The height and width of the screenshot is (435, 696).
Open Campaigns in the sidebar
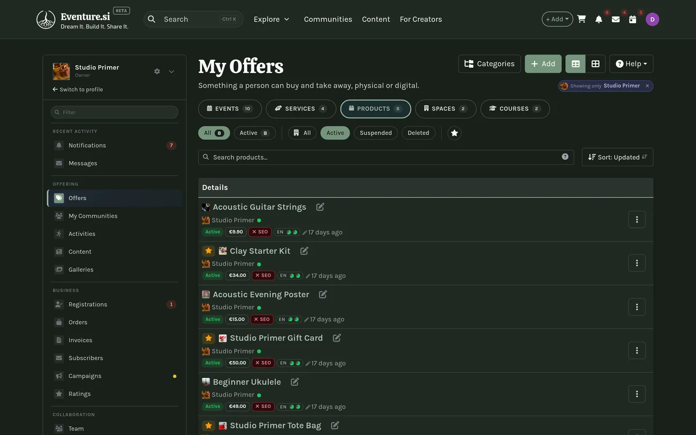point(115,376)
